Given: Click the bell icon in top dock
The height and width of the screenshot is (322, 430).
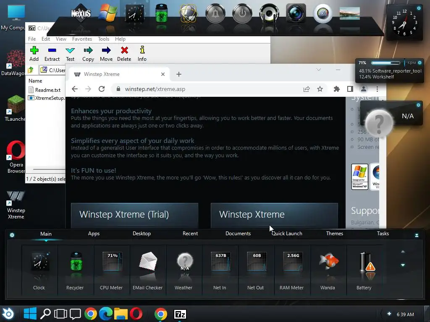Looking at the screenshot, I should pyautogui.click(x=215, y=13).
